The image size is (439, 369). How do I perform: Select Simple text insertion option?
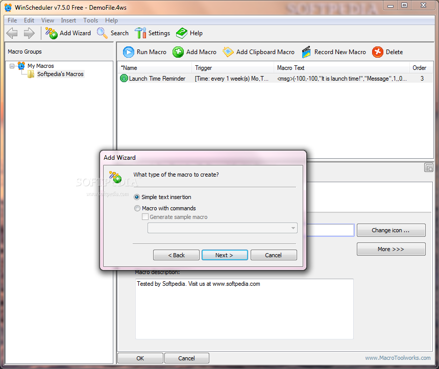tap(163, 197)
